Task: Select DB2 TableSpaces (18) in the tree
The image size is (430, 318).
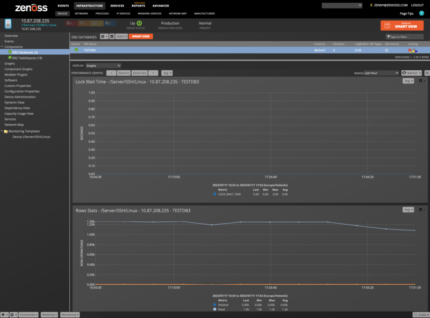Action: click(x=27, y=58)
